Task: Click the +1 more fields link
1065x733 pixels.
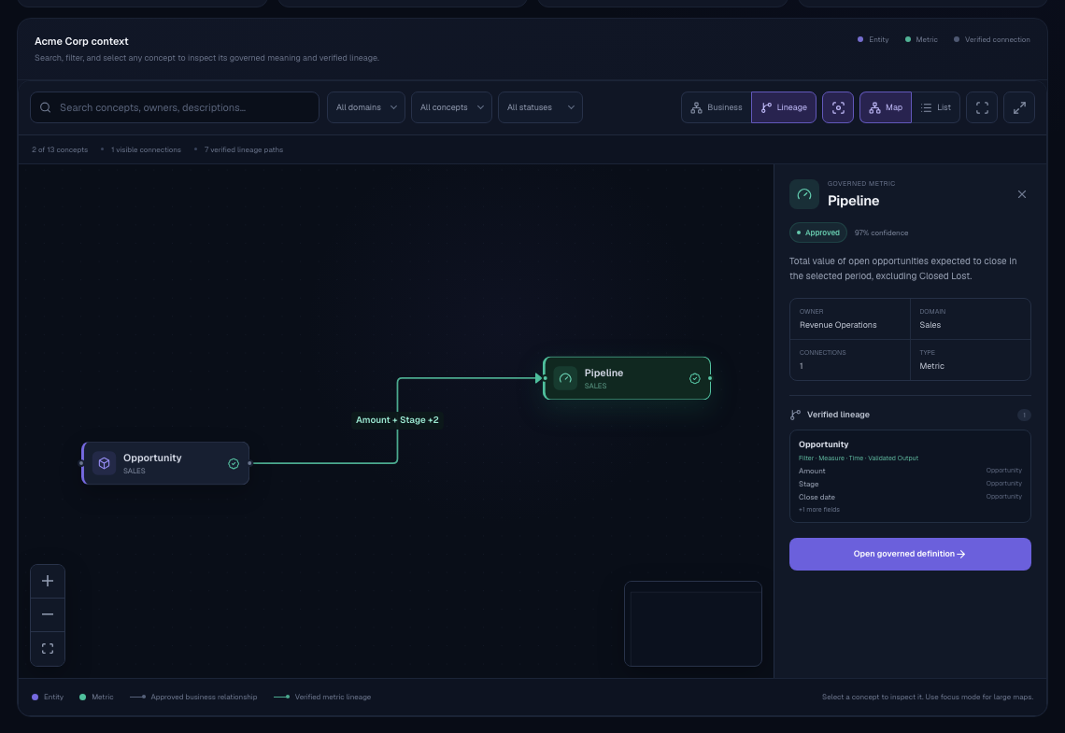Action: click(x=819, y=510)
